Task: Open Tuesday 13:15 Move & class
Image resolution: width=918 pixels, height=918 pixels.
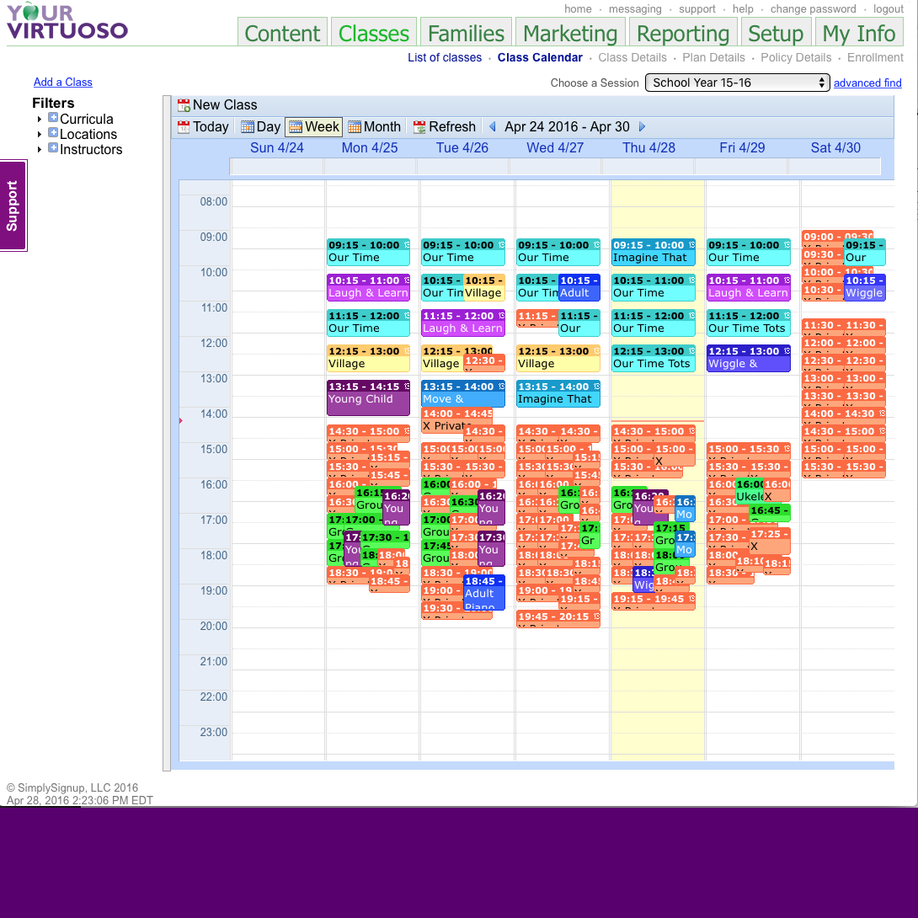Action: pyautogui.click(x=463, y=393)
